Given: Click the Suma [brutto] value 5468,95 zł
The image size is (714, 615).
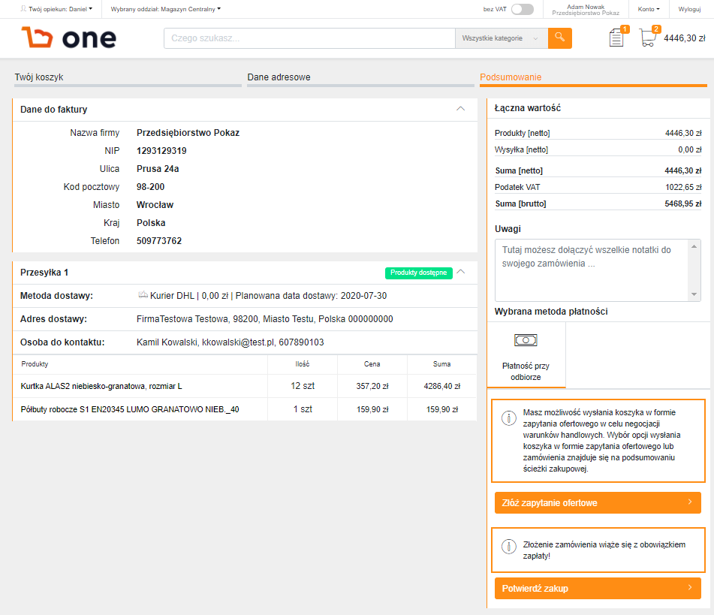Looking at the screenshot, I should pyautogui.click(x=683, y=203).
